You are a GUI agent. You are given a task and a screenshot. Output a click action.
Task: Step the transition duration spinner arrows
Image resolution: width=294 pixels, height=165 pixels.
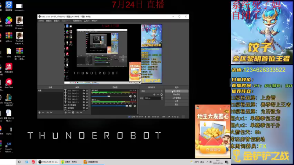pos(162,98)
